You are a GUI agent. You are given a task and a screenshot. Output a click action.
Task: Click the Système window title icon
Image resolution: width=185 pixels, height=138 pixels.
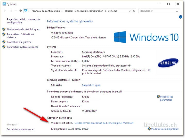[4, 4]
